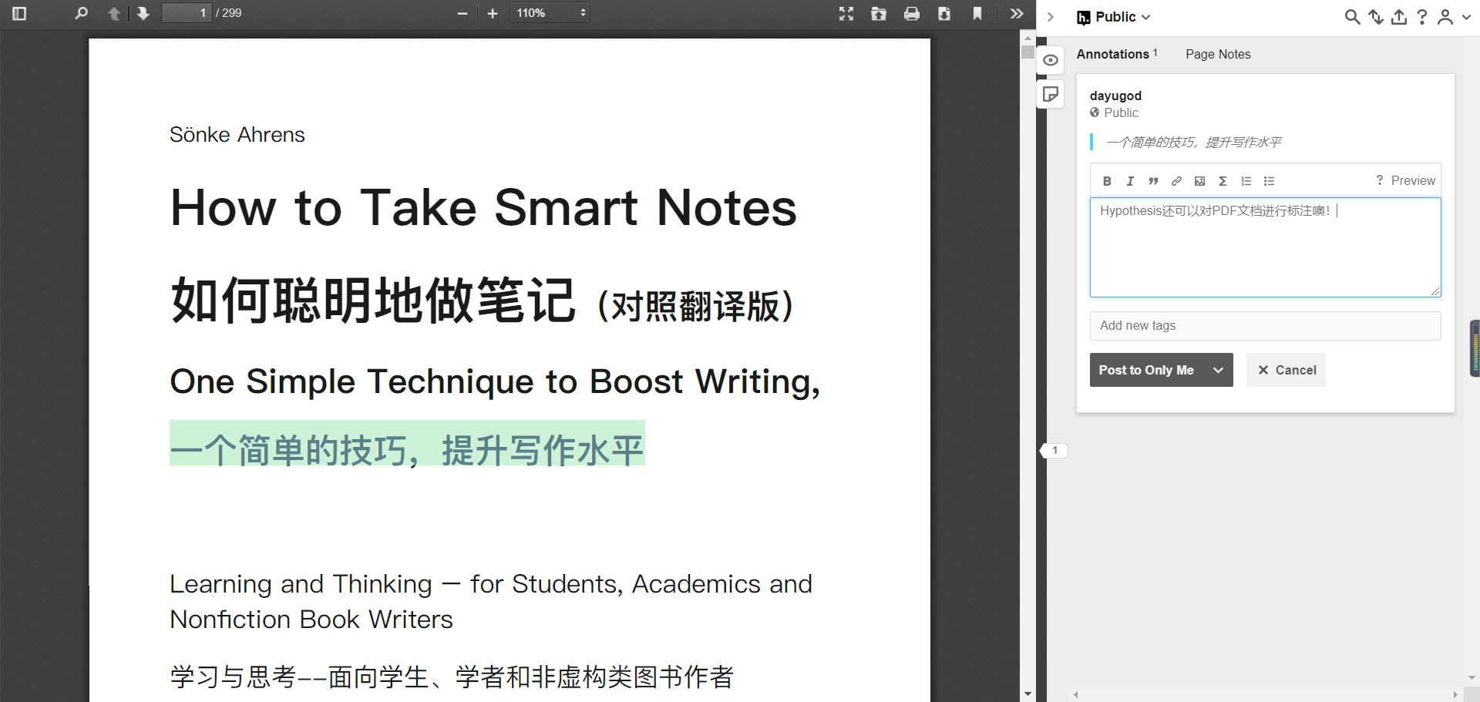Zoom out with the minus button
Viewport: 1480px width, 702px height.
[462, 13]
